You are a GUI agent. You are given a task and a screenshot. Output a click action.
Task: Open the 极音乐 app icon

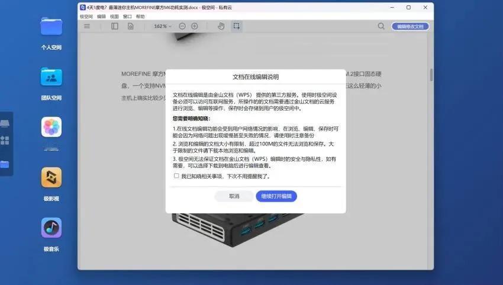51,228
